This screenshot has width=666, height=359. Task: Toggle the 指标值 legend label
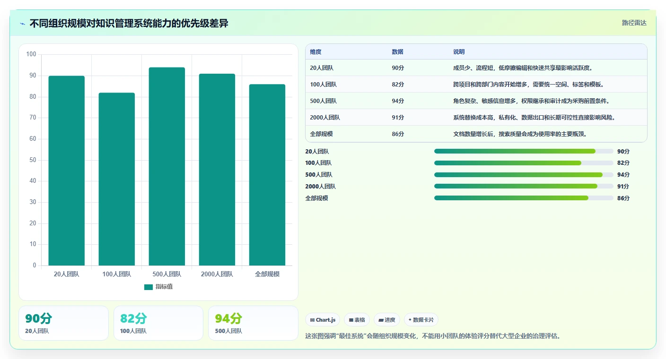click(x=164, y=287)
